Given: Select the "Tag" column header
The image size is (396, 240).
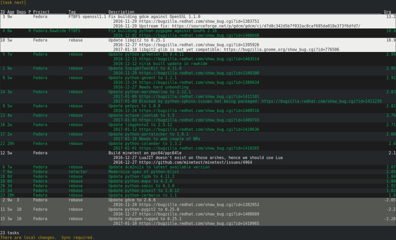Looking at the screenshot, I should tap(72, 12).
